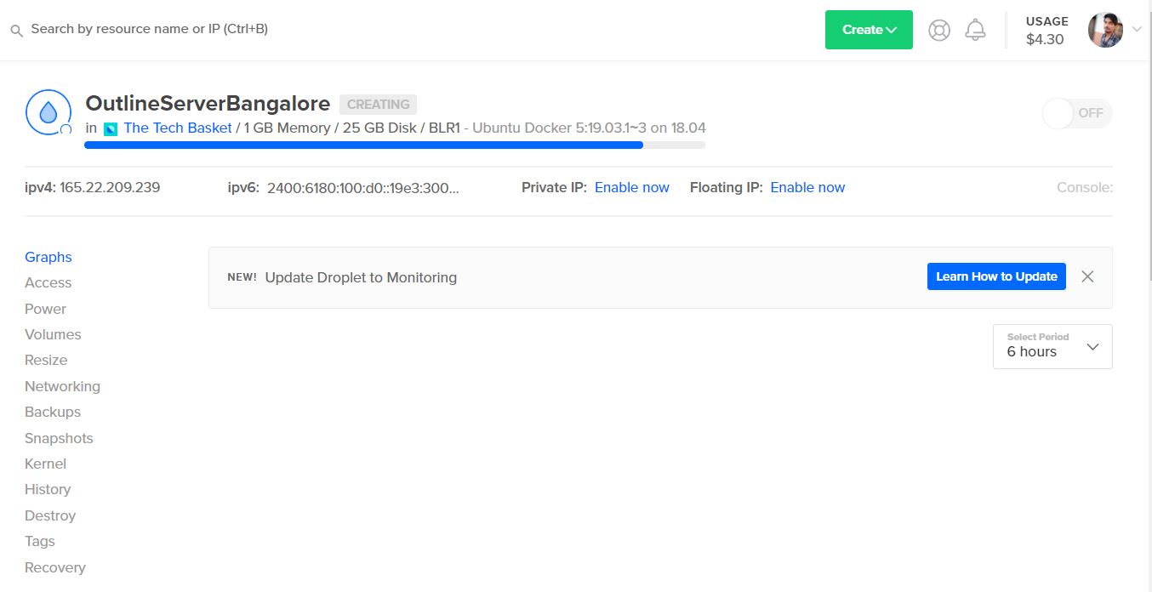1152x592 pixels.
Task: Expand the account menu chevron
Action: pos(1137,30)
